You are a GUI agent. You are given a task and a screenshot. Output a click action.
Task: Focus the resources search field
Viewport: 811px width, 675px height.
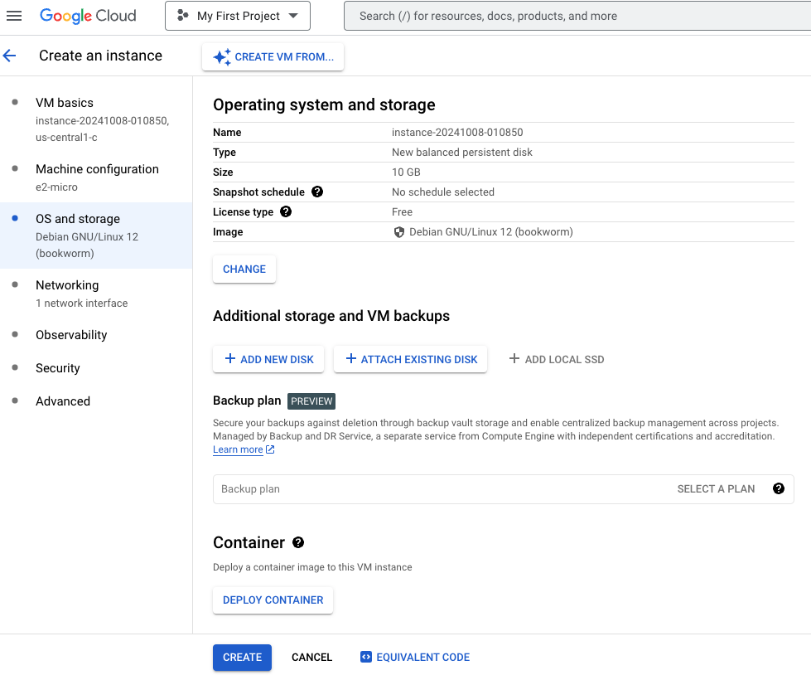point(577,16)
